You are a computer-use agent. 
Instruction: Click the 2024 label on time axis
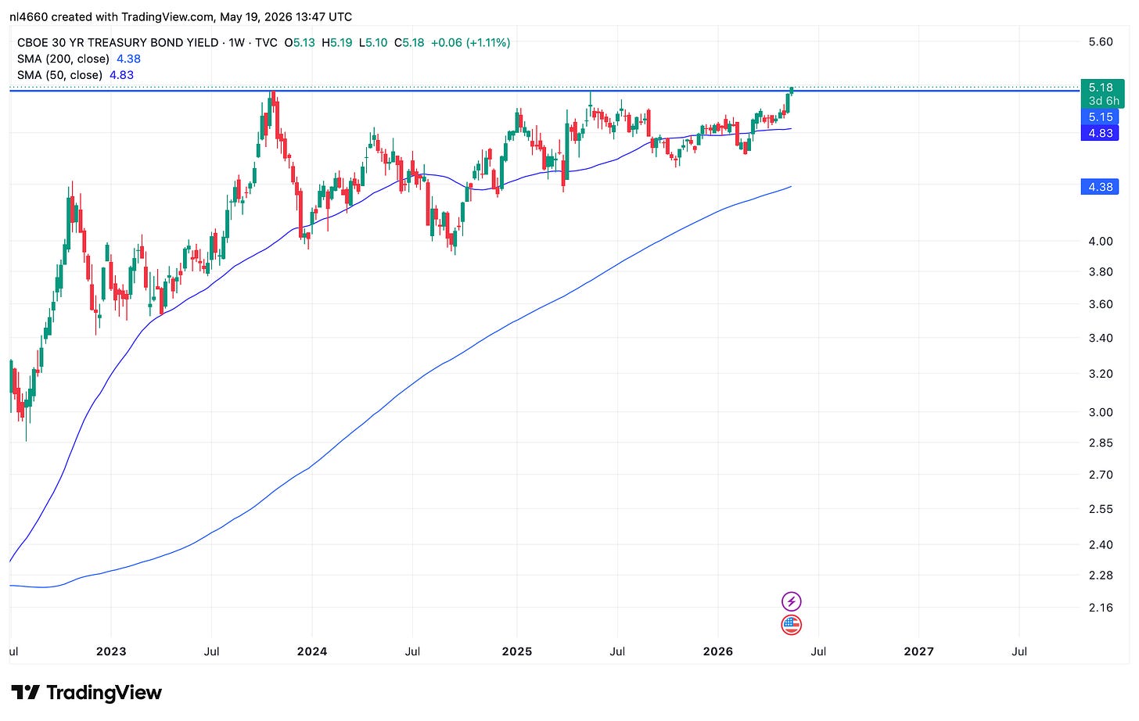312,651
